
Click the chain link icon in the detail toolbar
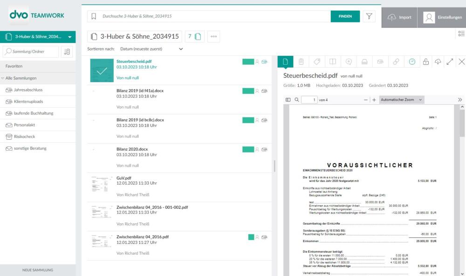click(396, 62)
